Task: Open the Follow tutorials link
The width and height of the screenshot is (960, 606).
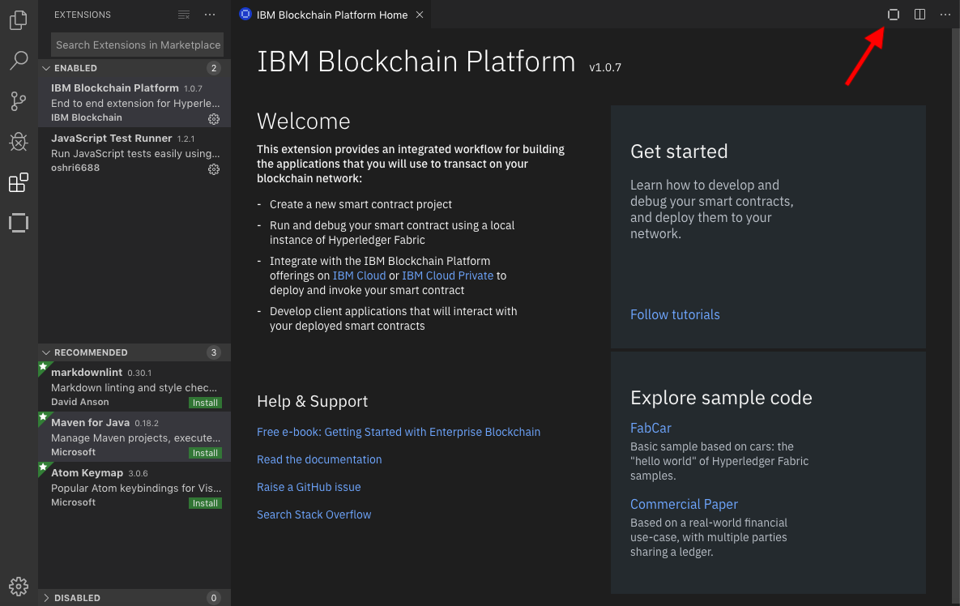Action: click(x=675, y=314)
